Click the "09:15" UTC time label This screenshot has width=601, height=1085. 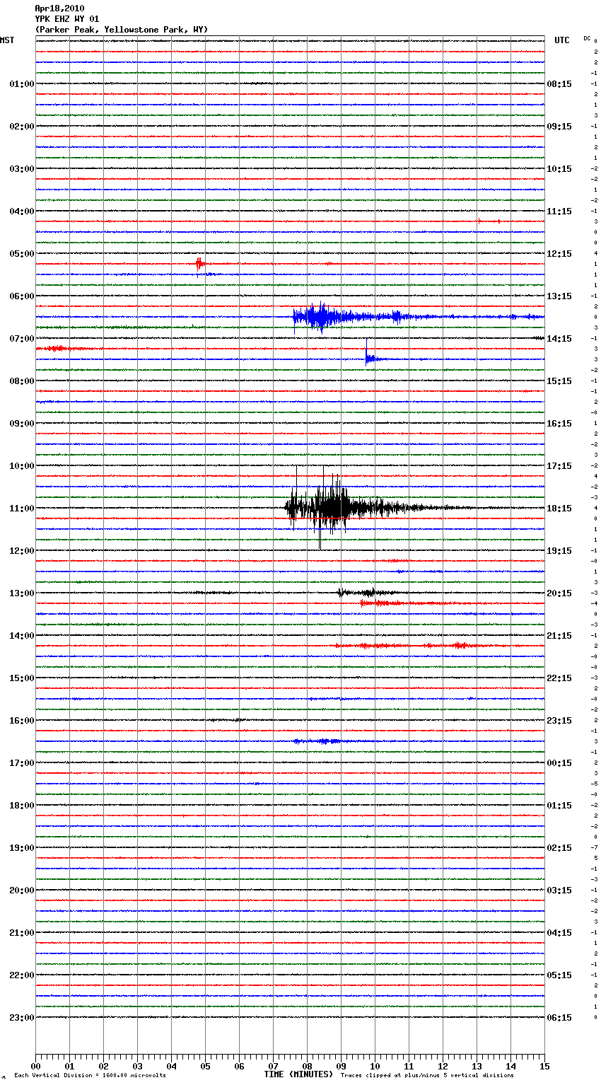click(x=559, y=127)
